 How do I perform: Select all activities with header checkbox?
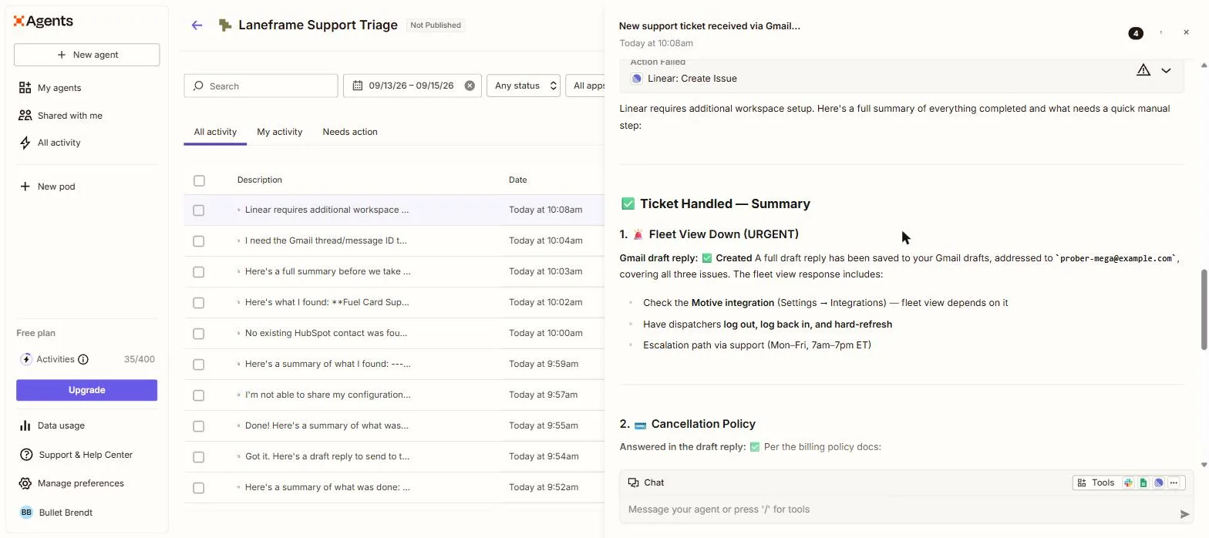click(199, 180)
